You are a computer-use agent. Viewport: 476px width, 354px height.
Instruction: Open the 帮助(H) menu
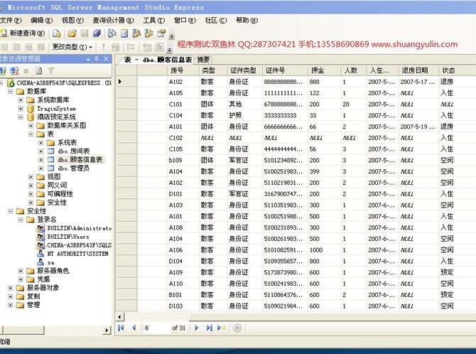coord(247,21)
